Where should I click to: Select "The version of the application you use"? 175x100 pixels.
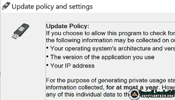pos(102,57)
